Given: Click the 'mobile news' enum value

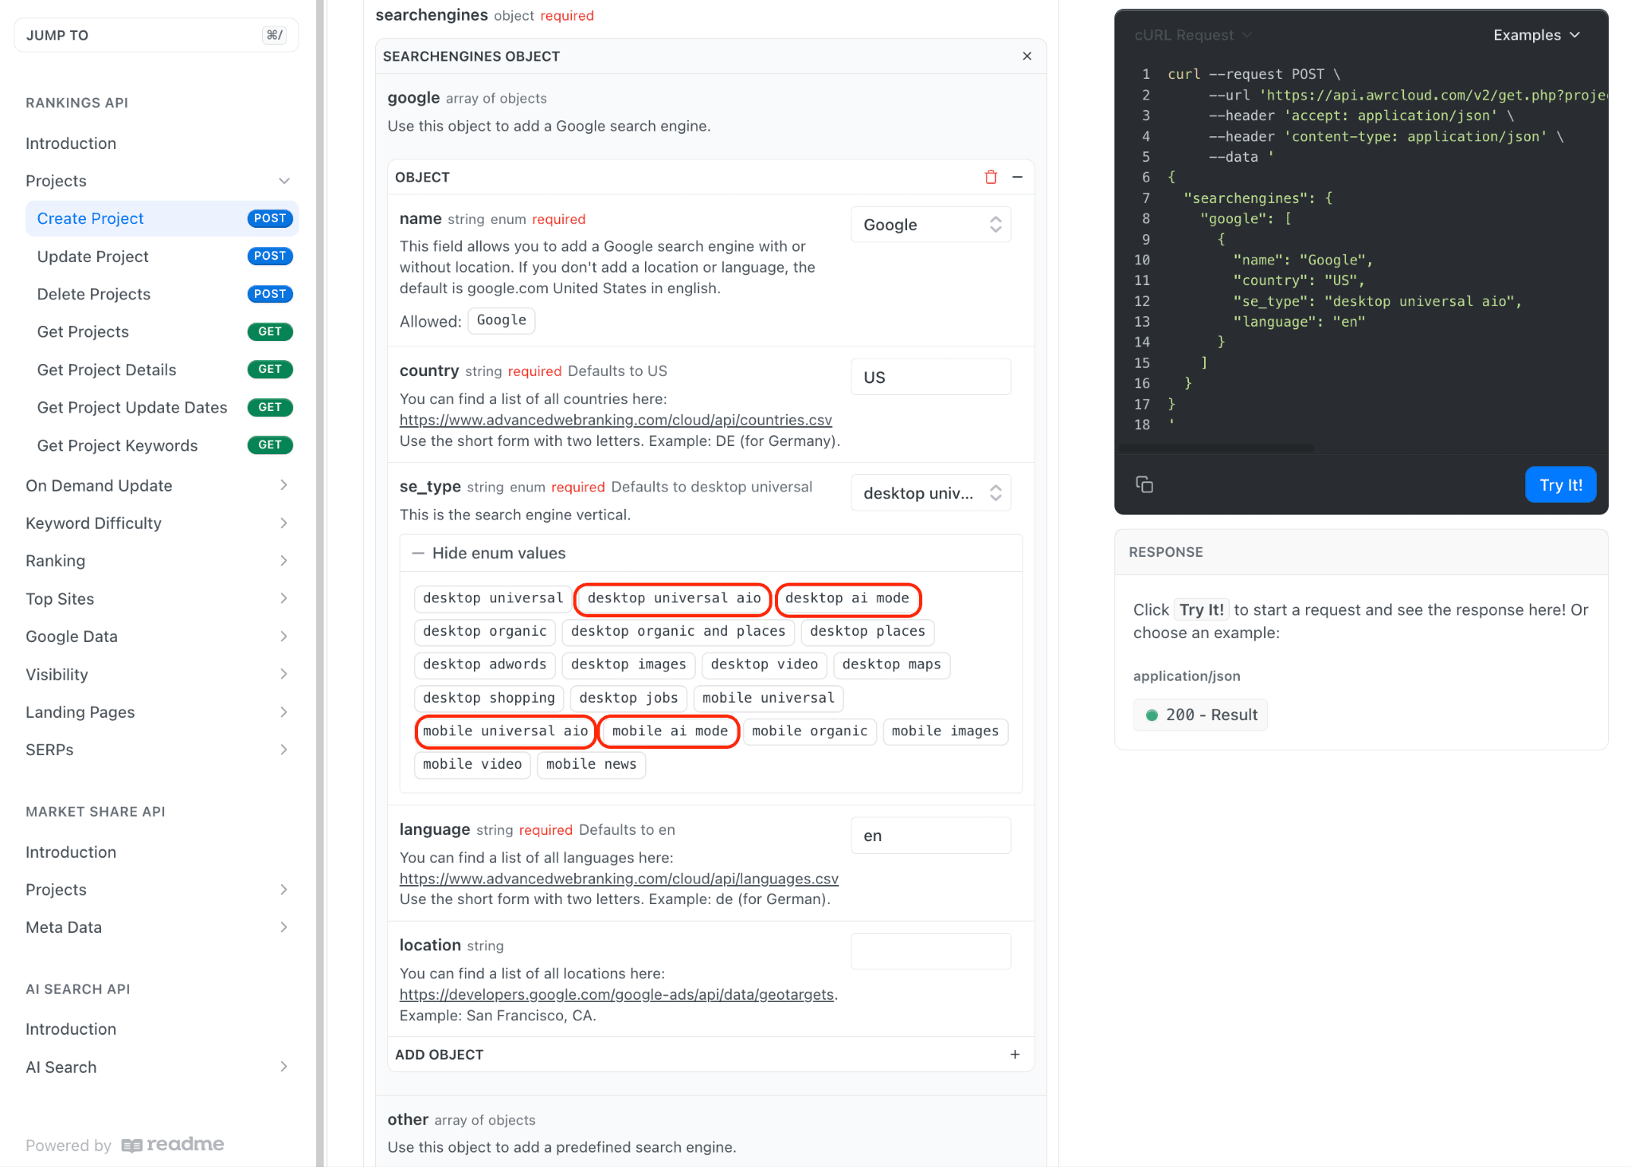Looking at the screenshot, I should [591, 764].
